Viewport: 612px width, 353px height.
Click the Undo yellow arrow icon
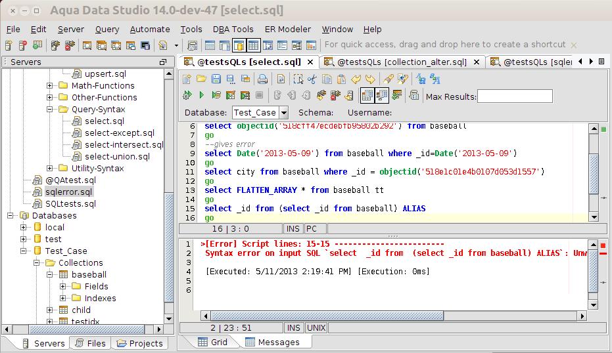tap(356, 79)
